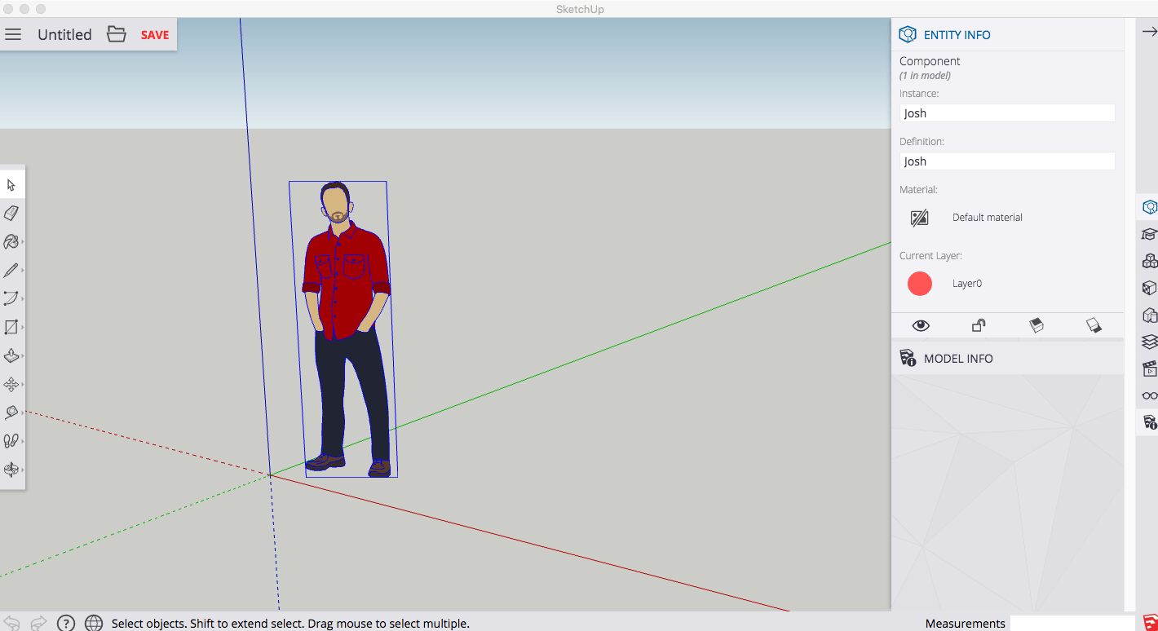Toggle visibility of the Josh component
1158x631 pixels.
[921, 325]
